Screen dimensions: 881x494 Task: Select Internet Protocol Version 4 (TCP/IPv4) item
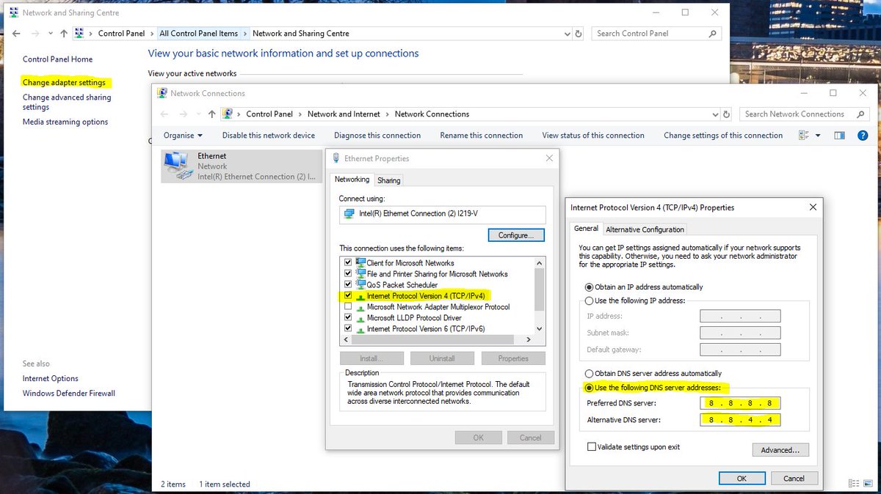point(426,296)
